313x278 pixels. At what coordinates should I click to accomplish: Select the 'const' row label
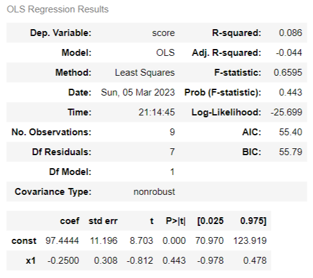click(x=24, y=241)
